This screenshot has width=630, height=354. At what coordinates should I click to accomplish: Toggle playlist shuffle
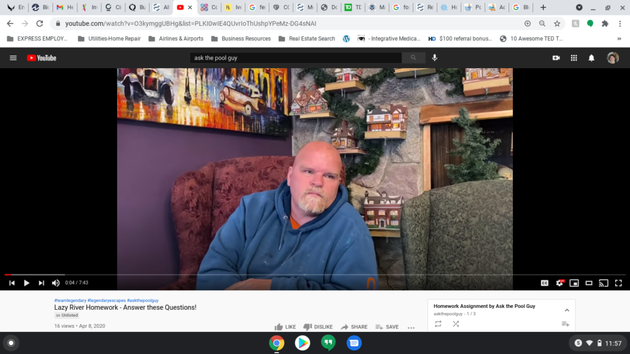pos(456,324)
